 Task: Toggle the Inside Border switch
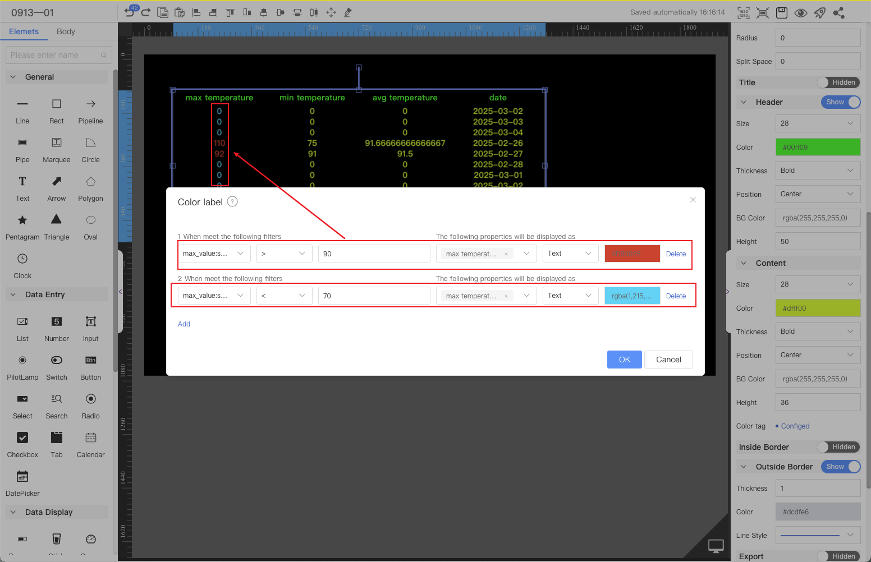tap(838, 447)
